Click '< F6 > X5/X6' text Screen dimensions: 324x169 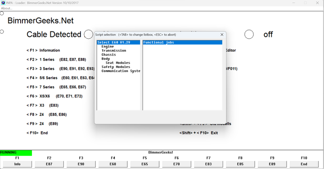coord(38,96)
